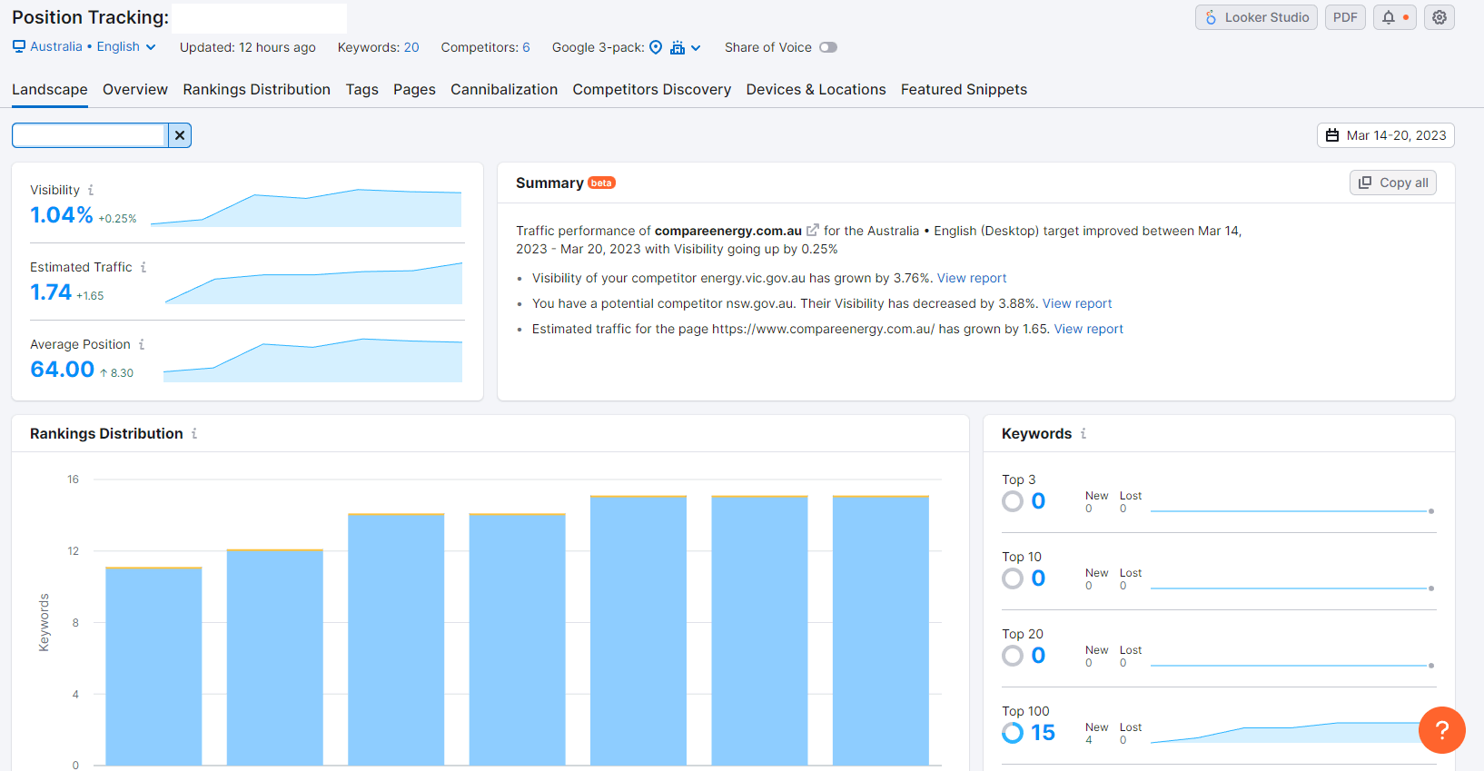Open notification bell alerts
Viewport: 1484px width, 771px height.
1394,17
